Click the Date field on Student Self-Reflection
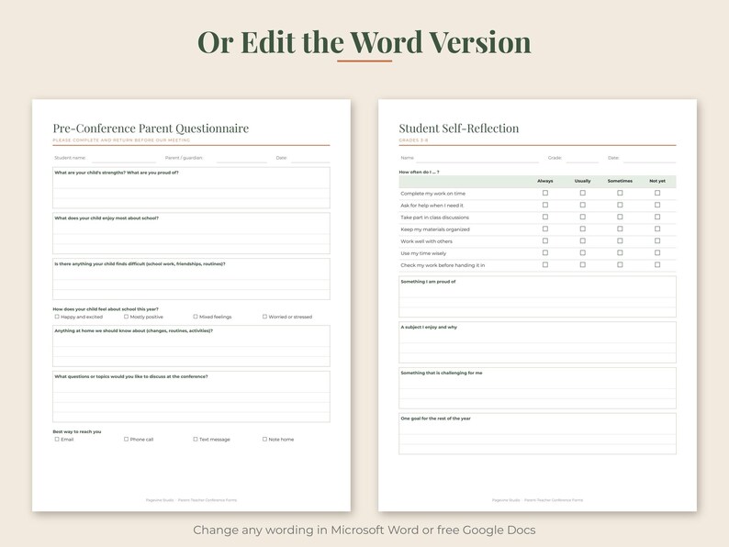The image size is (729, 547). [x=649, y=159]
